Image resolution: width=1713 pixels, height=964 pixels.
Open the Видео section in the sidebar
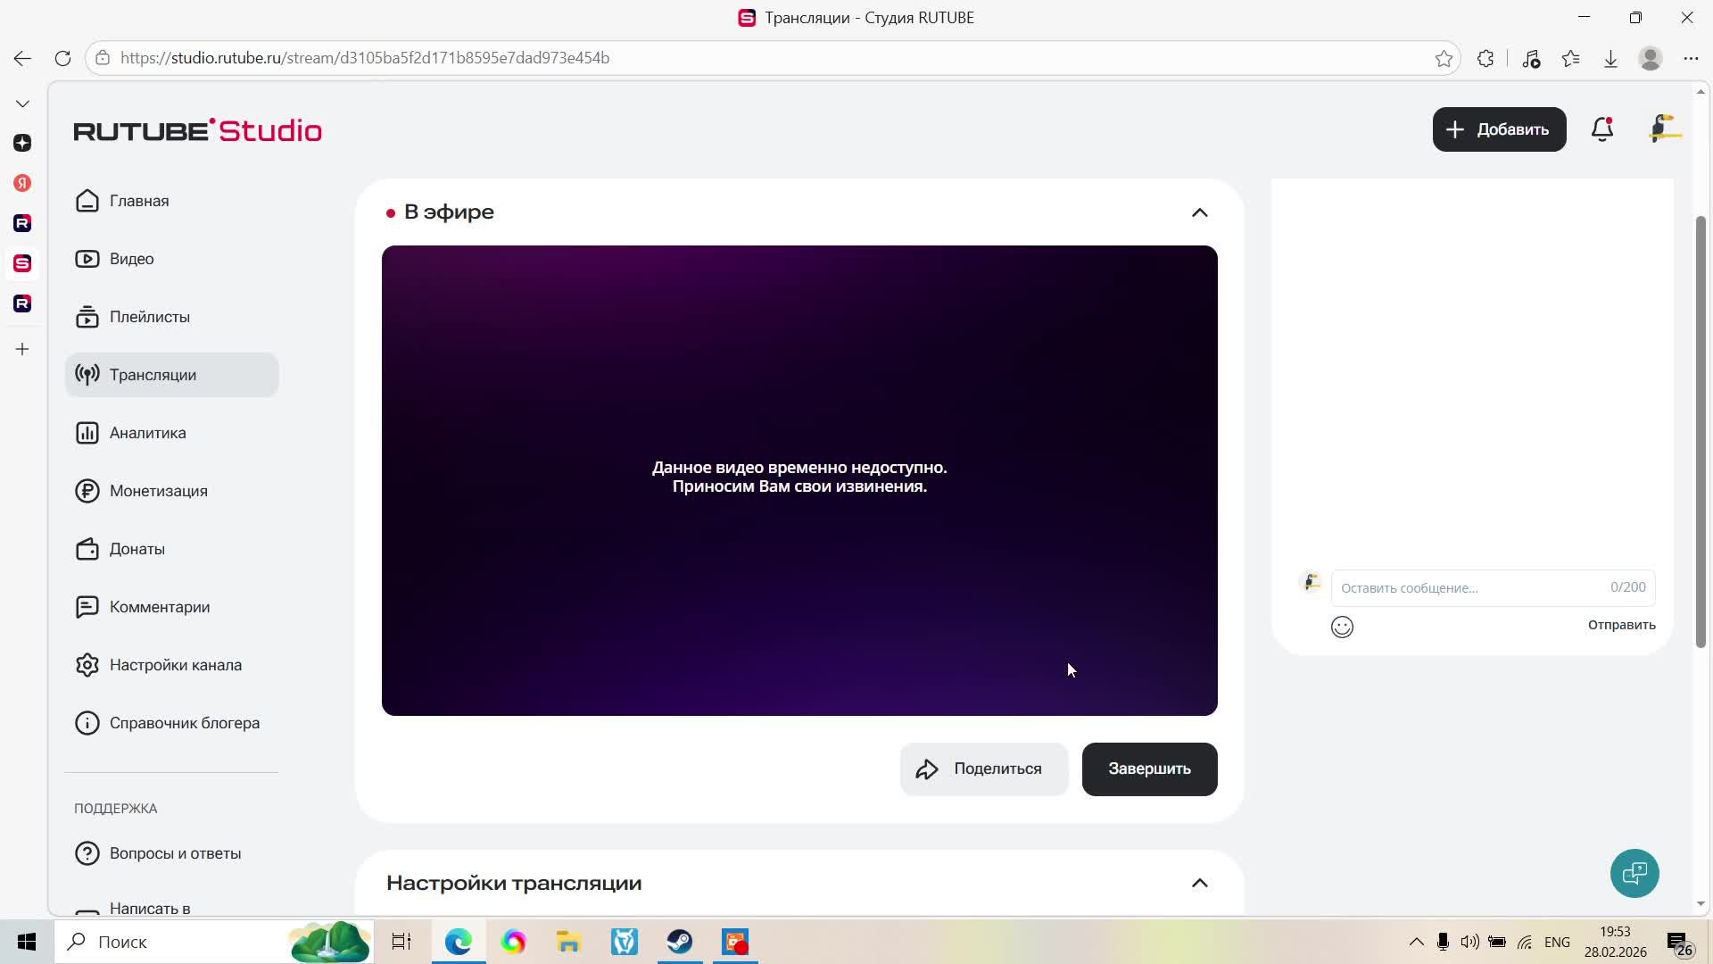click(130, 258)
